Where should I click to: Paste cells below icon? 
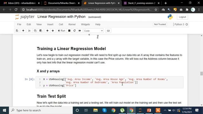point(41,31)
